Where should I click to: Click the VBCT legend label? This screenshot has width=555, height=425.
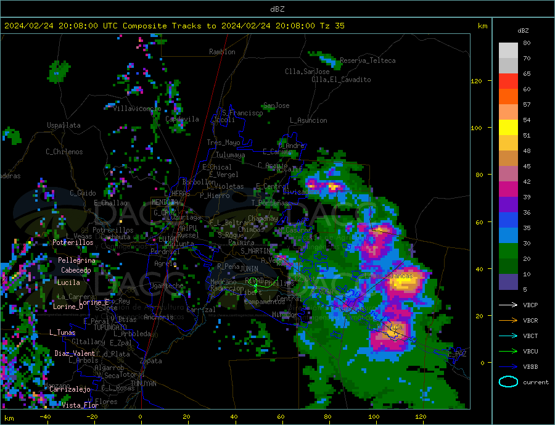[x=530, y=336]
